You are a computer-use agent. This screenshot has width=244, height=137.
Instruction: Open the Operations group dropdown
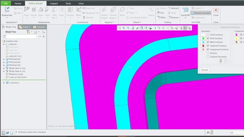[12, 22]
